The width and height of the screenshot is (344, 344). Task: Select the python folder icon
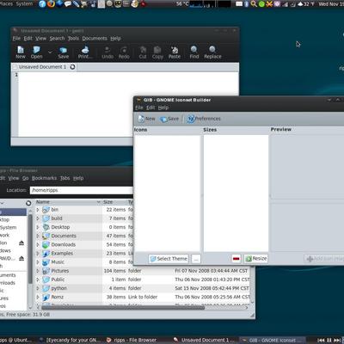(x=46, y=288)
